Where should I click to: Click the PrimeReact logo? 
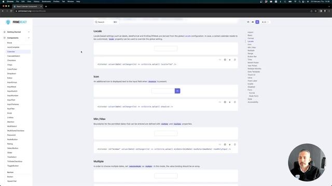[x=16, y=22]
